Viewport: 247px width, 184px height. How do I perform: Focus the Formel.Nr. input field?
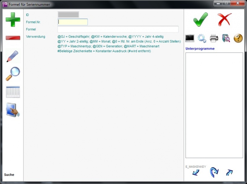73,22
